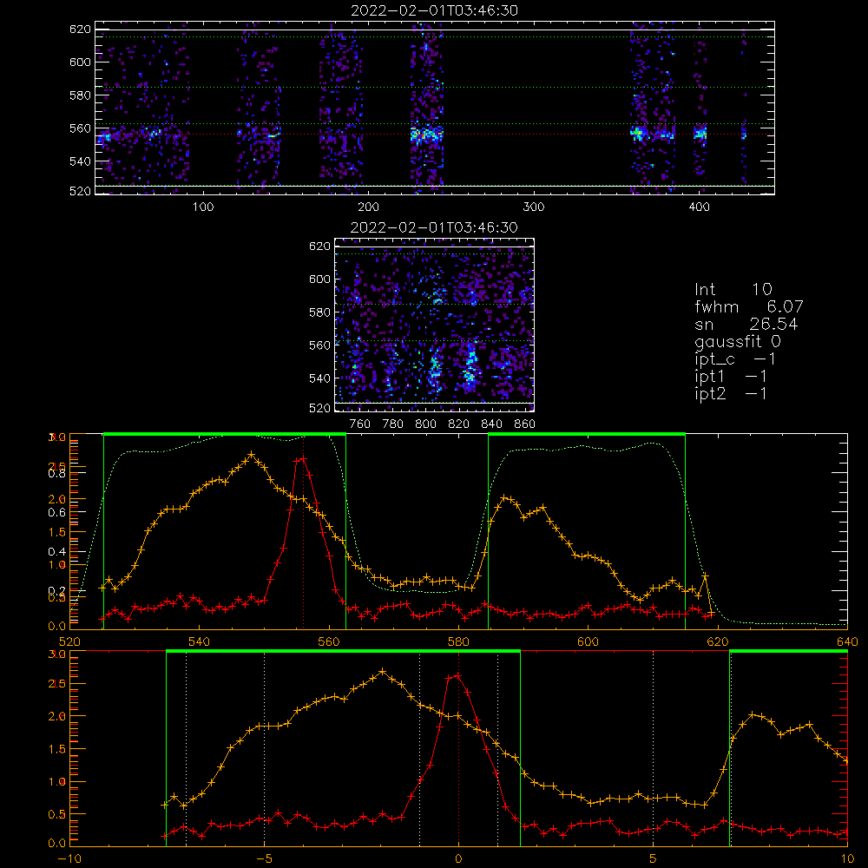
Task: Click the orange curve peak in bottom plot
Action: click(383, 672)
